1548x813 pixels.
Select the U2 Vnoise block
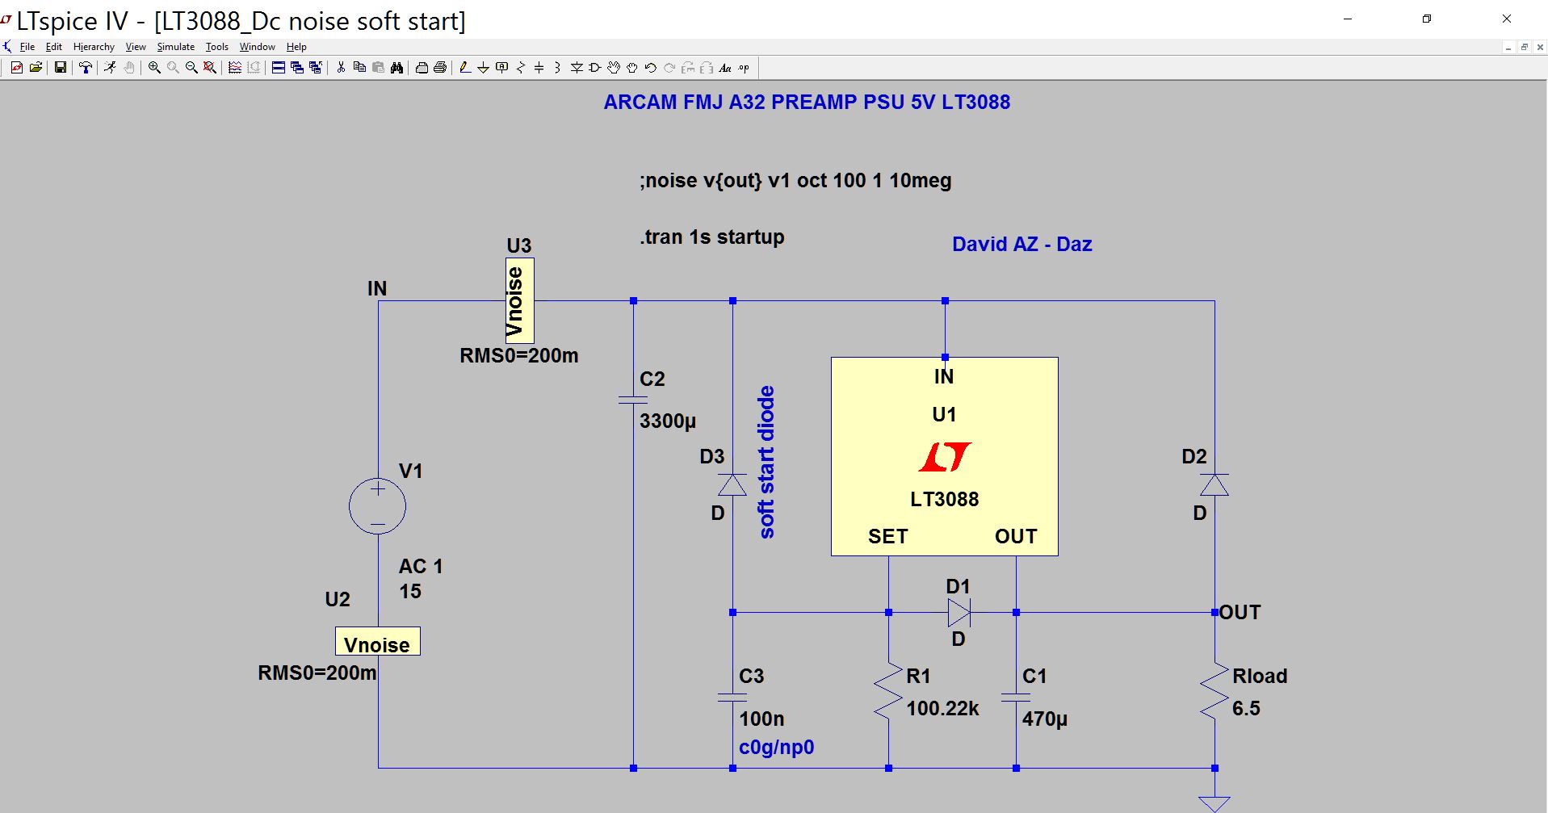tap(377, 642)
